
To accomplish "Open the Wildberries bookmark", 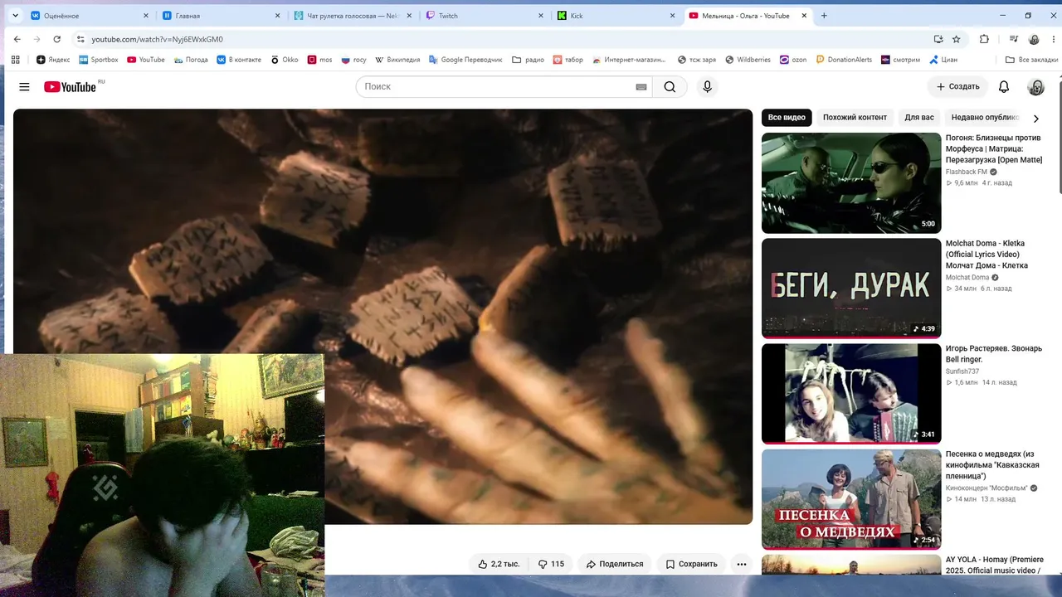I will click(x=748, y=60).
